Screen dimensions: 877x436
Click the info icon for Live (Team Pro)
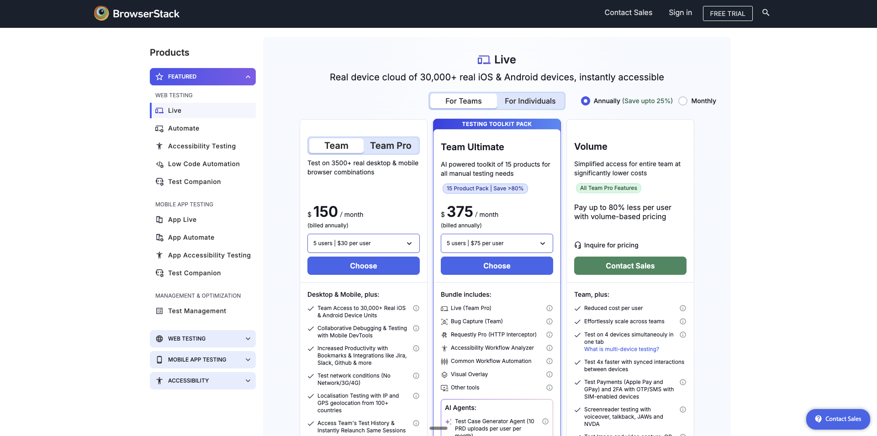549,308
